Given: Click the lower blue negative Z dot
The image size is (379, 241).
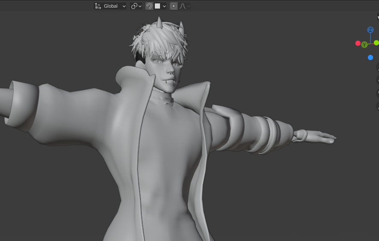Looking at the screenshot, I should 370,58.
